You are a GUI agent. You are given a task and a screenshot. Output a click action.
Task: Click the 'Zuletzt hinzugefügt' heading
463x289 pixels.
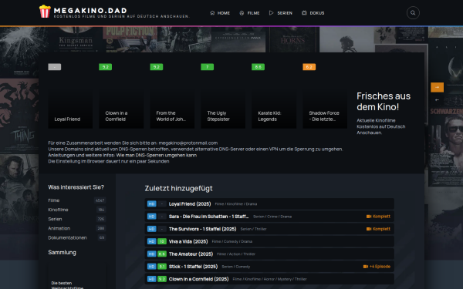pos(178,188)
